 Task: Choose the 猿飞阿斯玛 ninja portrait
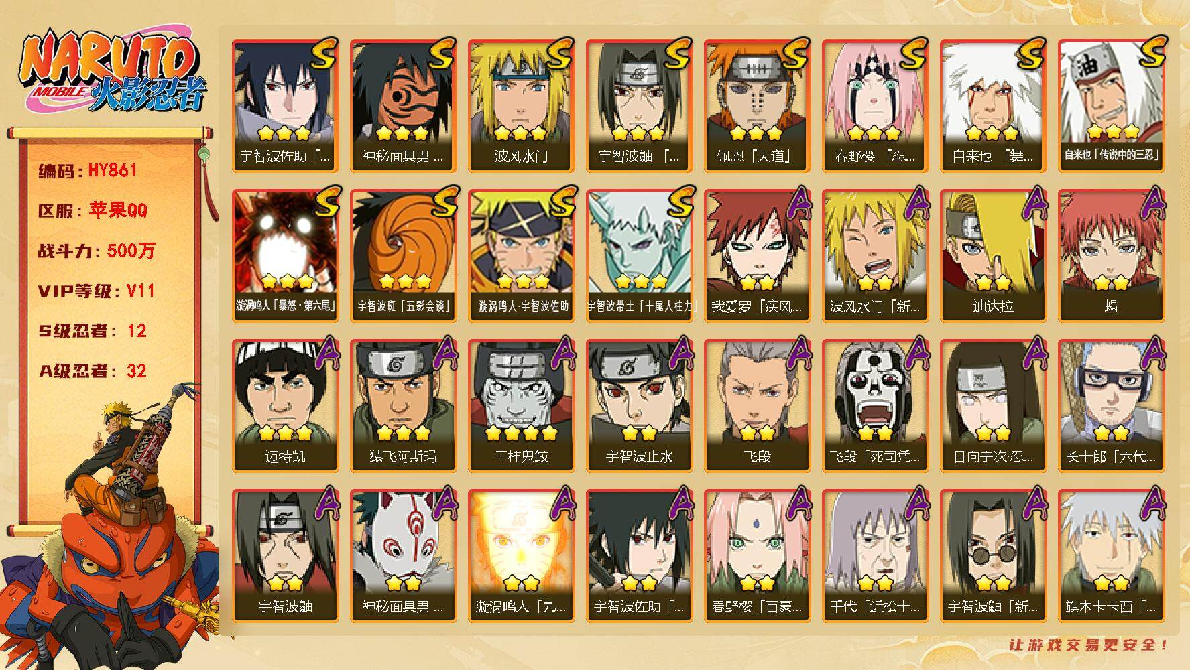point(403,405)
